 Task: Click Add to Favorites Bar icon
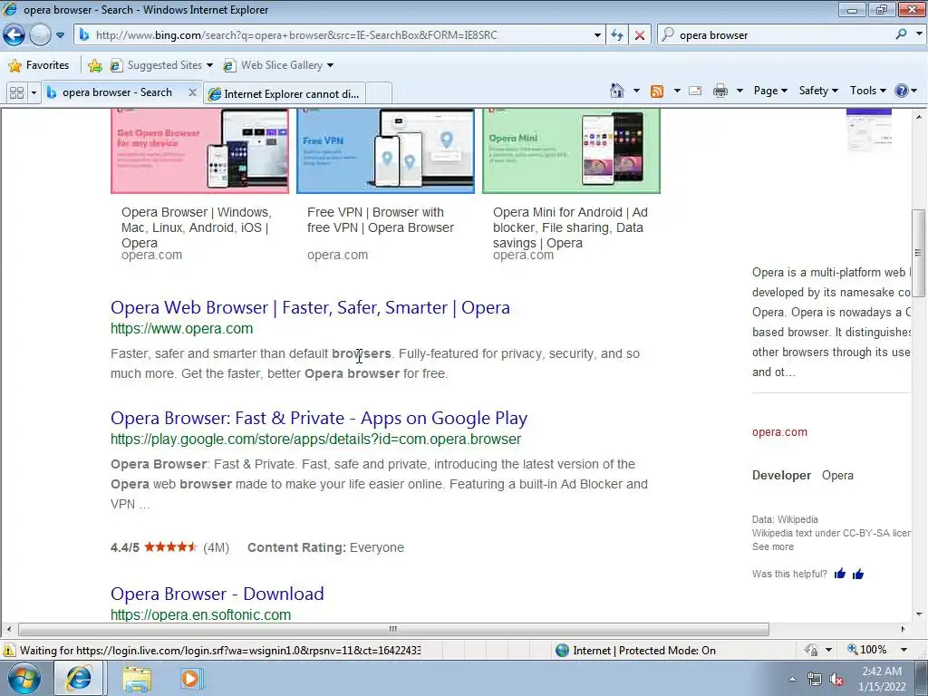(x=94, y=65)
